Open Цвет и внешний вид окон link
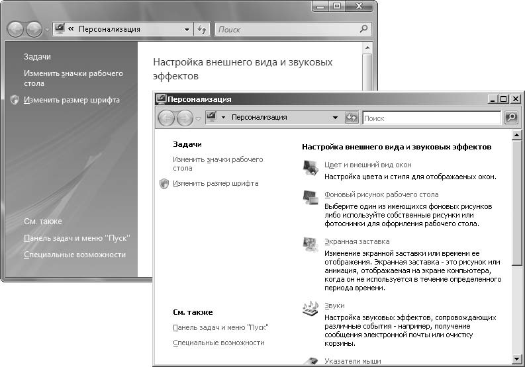Image resolution: width=525 pixels, height=367 pixels. pyautogui.click(x=367, y=165)
